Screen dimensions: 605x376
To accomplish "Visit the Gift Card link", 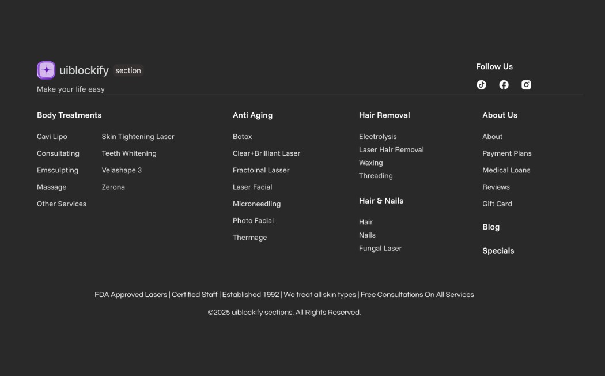I will pos(497,204).
